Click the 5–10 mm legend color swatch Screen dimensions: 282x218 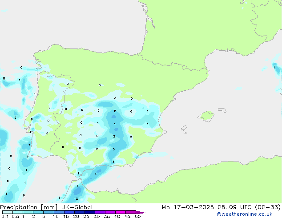48,212
